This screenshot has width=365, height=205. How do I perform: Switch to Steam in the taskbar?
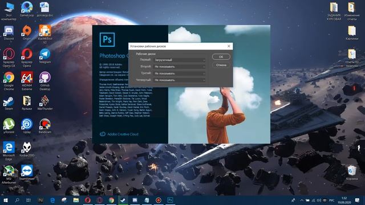coord(123,200)
